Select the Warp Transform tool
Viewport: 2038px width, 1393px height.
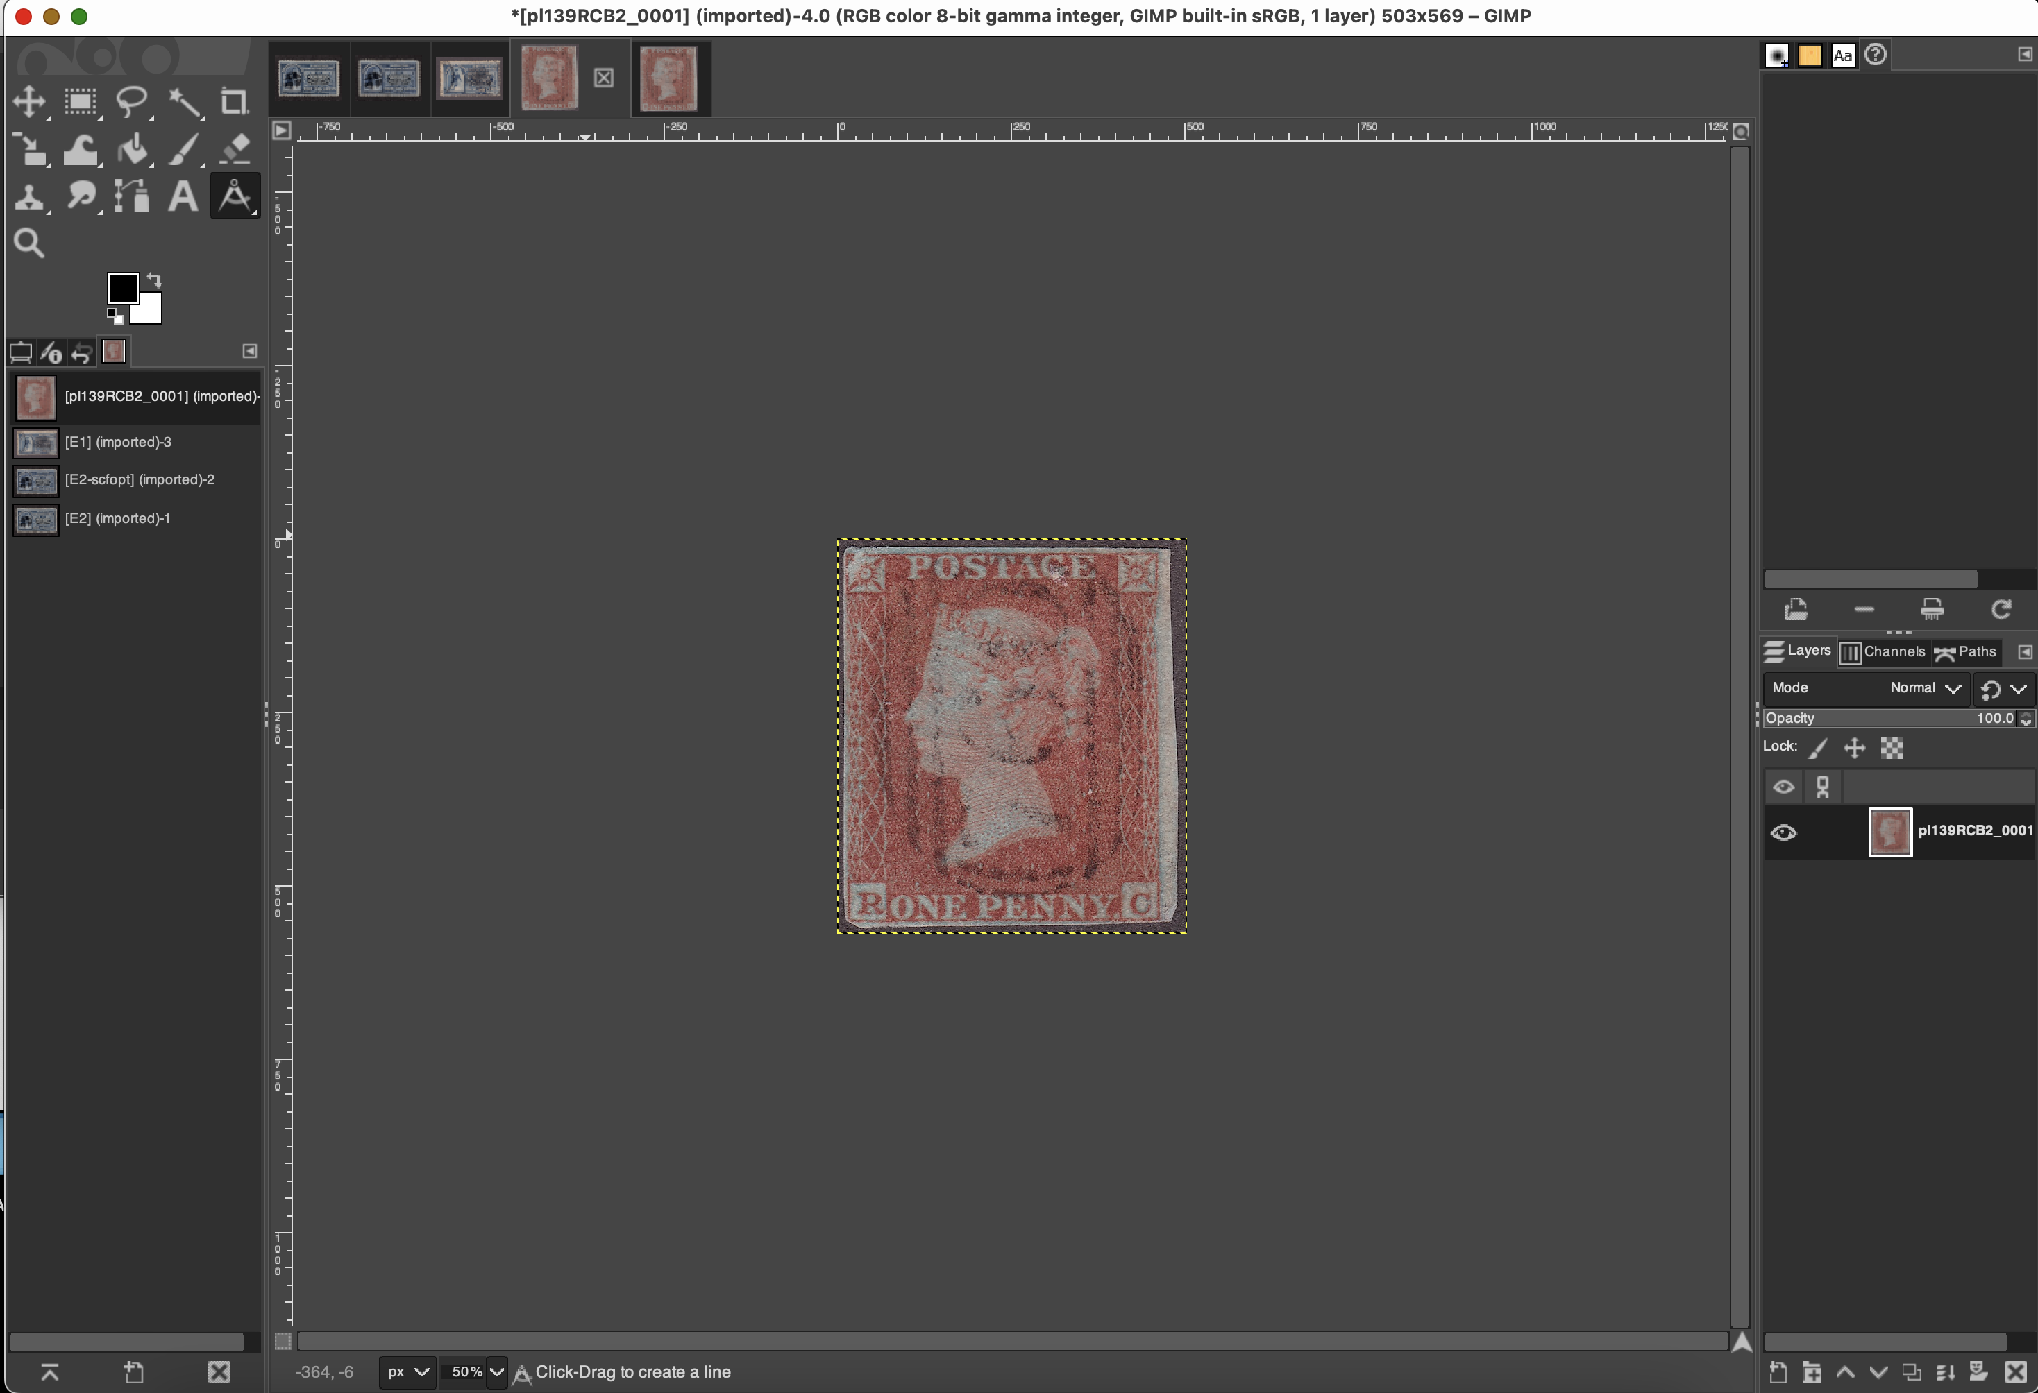(x=81, y=149)
